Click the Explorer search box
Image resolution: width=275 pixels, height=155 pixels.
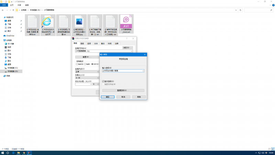coord(258,10)
